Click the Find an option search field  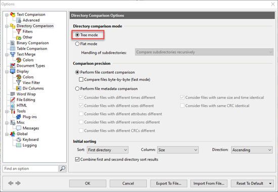[x=30, y=169]
